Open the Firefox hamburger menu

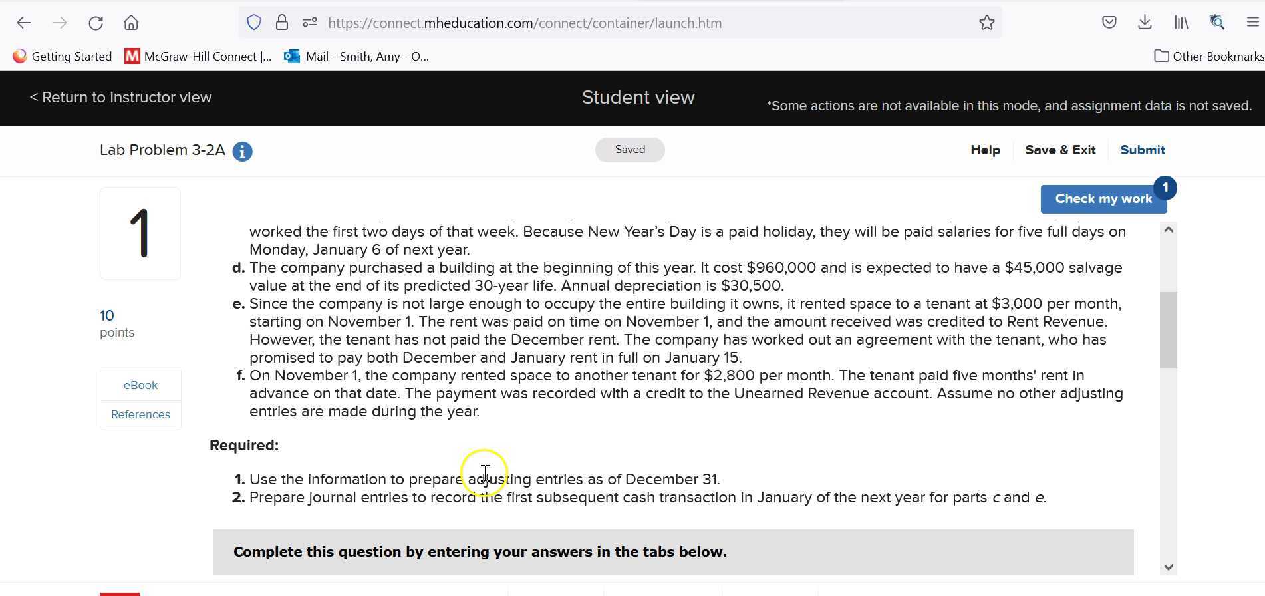point(1252,23)
